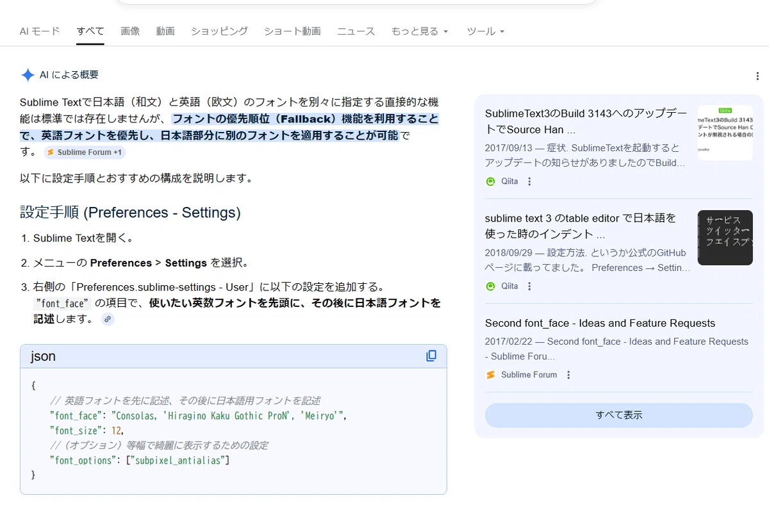Viewport: 769px width, 512px height.
Task: Click the 設定手順 (Preferences - Settings) heading
Action: point(130,212)
